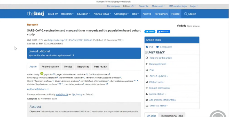Click the Tweet button

pos(150,32)
